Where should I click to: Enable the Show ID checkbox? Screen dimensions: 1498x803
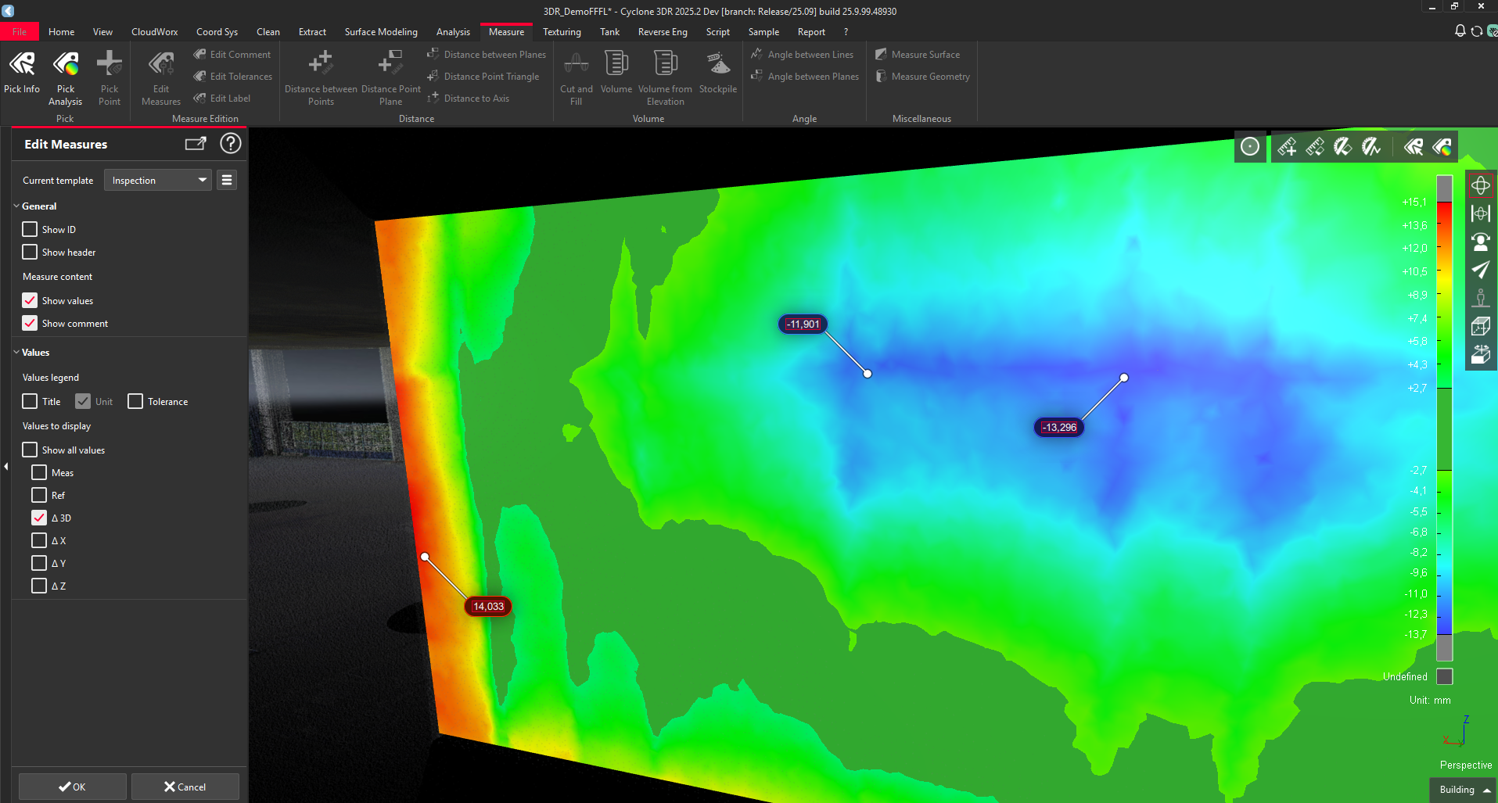31,229
